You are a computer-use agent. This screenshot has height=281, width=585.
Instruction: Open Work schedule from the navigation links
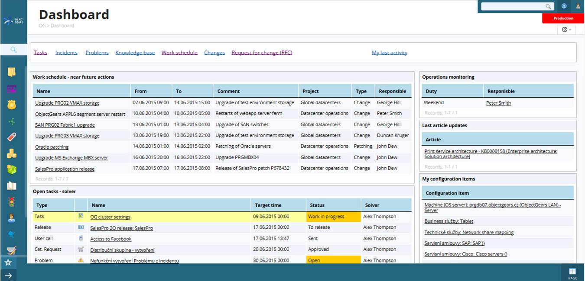(179, 53)
